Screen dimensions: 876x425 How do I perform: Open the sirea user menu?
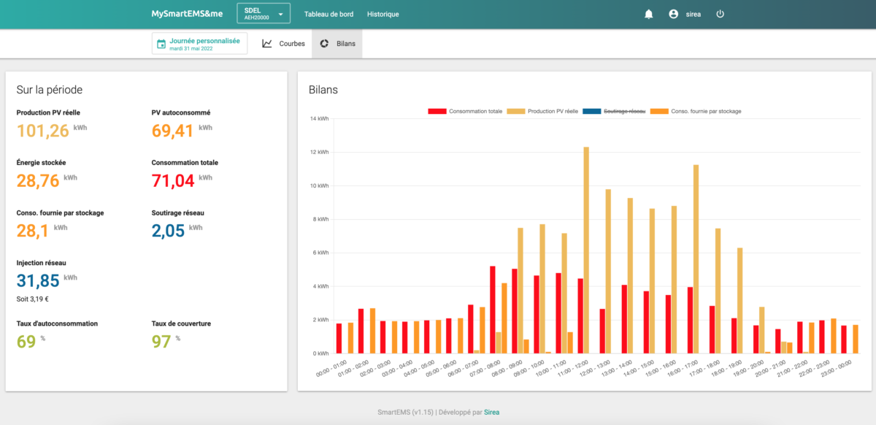pos(693,14)
